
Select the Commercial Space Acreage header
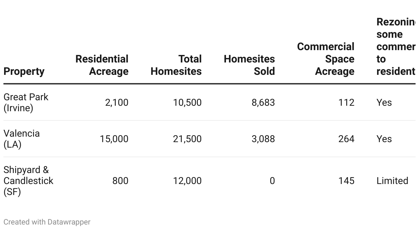tap(326, 59)
